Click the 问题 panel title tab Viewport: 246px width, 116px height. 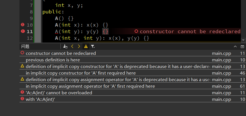tap(25, 46)
